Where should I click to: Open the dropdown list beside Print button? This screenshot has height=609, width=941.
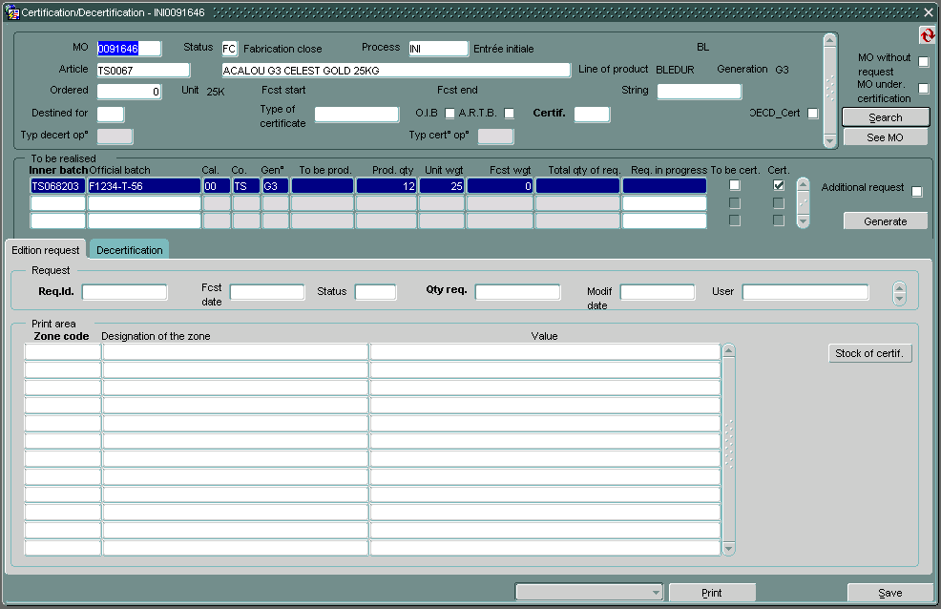(x=589, y=593)
